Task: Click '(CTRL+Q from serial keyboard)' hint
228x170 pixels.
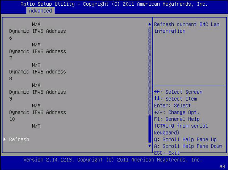Action: (181, 129)
